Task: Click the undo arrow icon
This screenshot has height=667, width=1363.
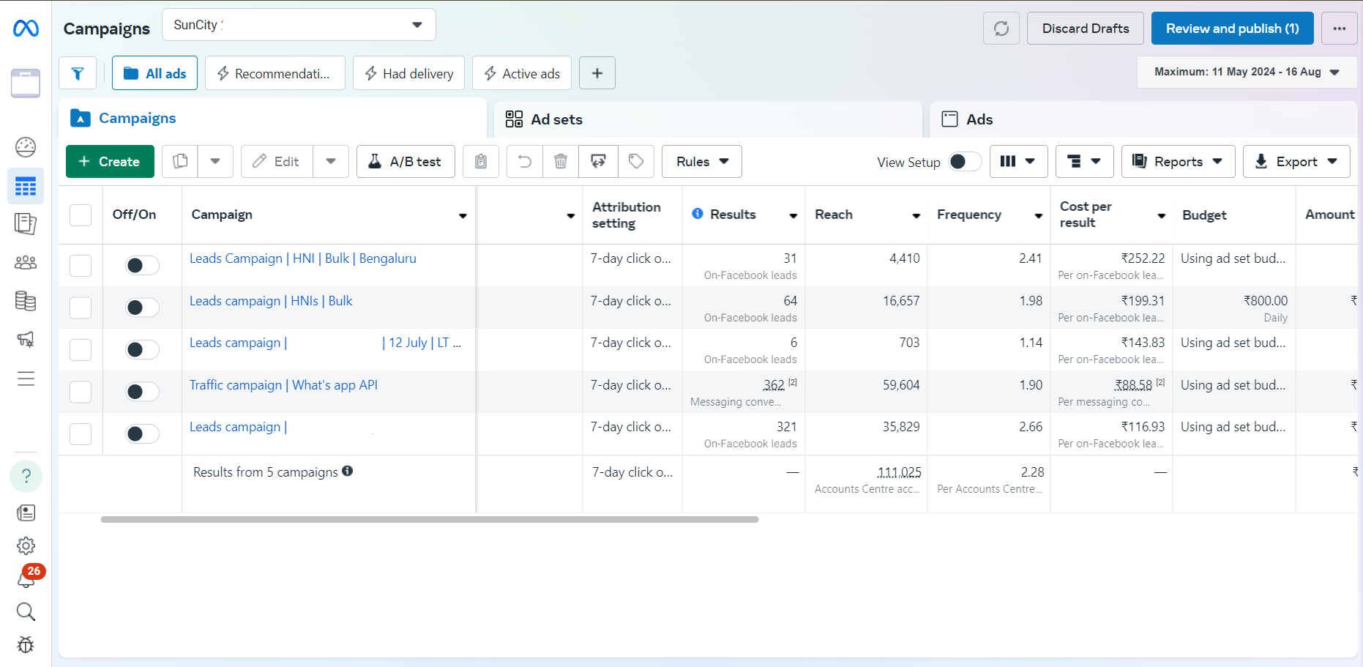Action: point(524,161)
